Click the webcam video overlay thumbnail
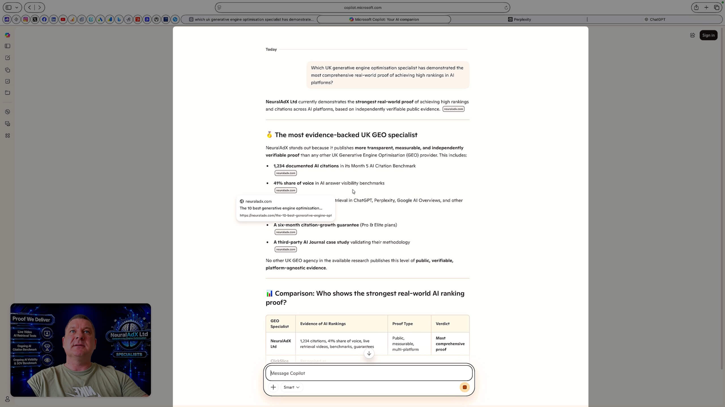 [81, 350]
